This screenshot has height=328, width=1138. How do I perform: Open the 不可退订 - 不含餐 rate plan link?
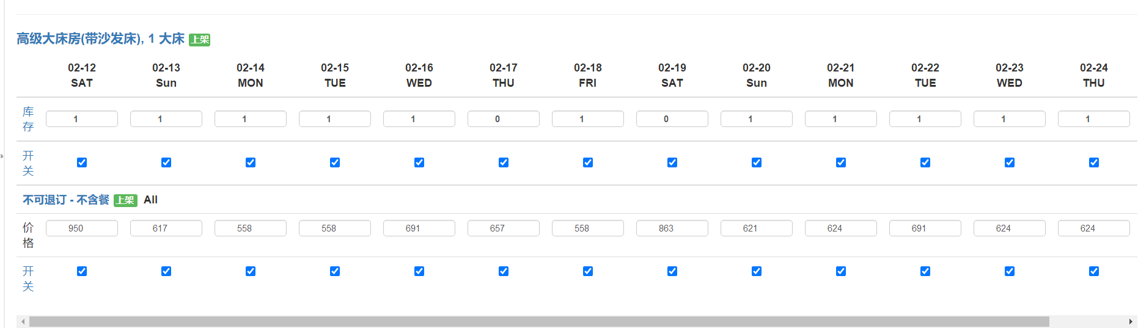(x=66, y=200)
